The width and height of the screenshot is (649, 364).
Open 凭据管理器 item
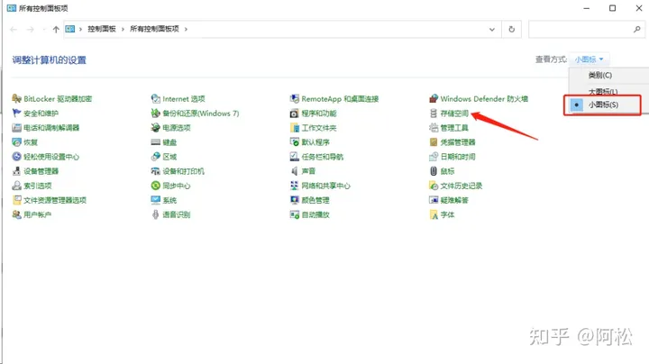pos(458,142)
